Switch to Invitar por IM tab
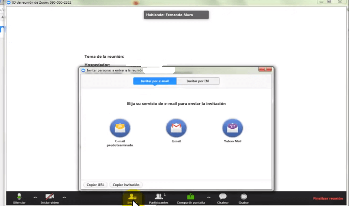This screenshot has height=206, width=349. (198, 81)
